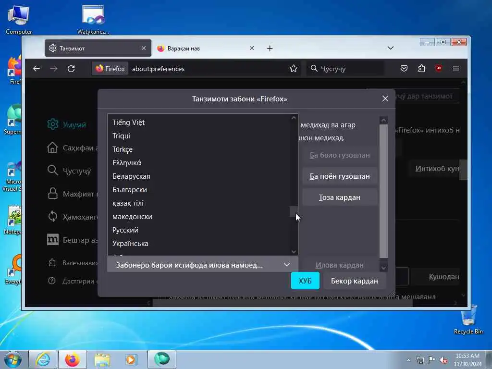This screenshot has height=369, width=492.
Task: Select қазақ тілі in the language list
Action: (199, 203)
